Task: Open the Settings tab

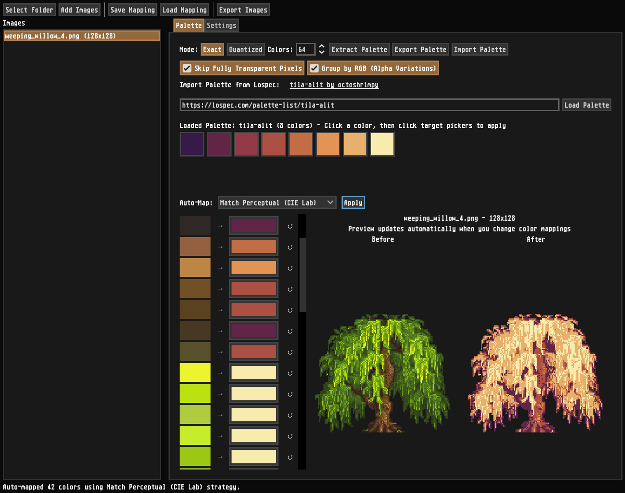Action: point(221,26)
